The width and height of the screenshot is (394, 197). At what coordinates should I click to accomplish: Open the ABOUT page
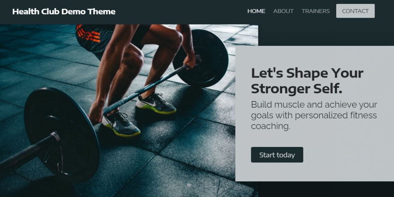coord(283,11)
